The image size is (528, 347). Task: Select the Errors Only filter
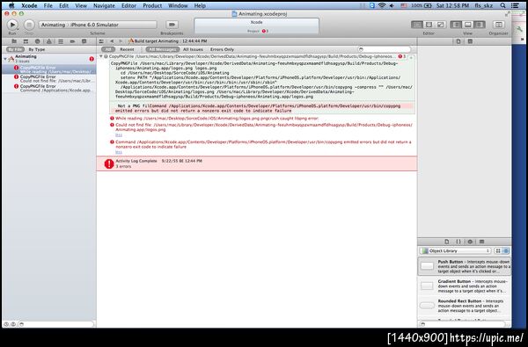(x=222, y=49)
